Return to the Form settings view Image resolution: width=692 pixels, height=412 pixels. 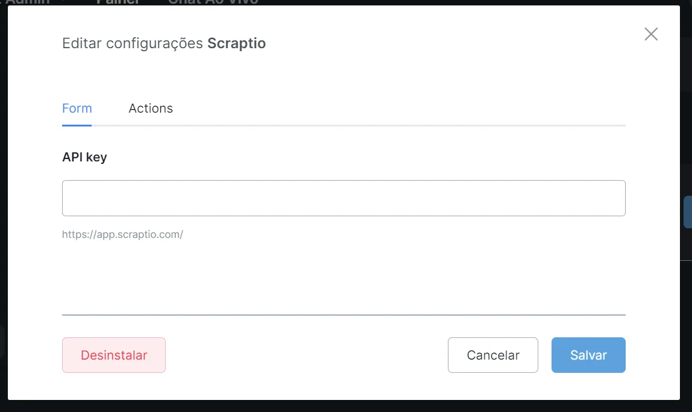77,108
